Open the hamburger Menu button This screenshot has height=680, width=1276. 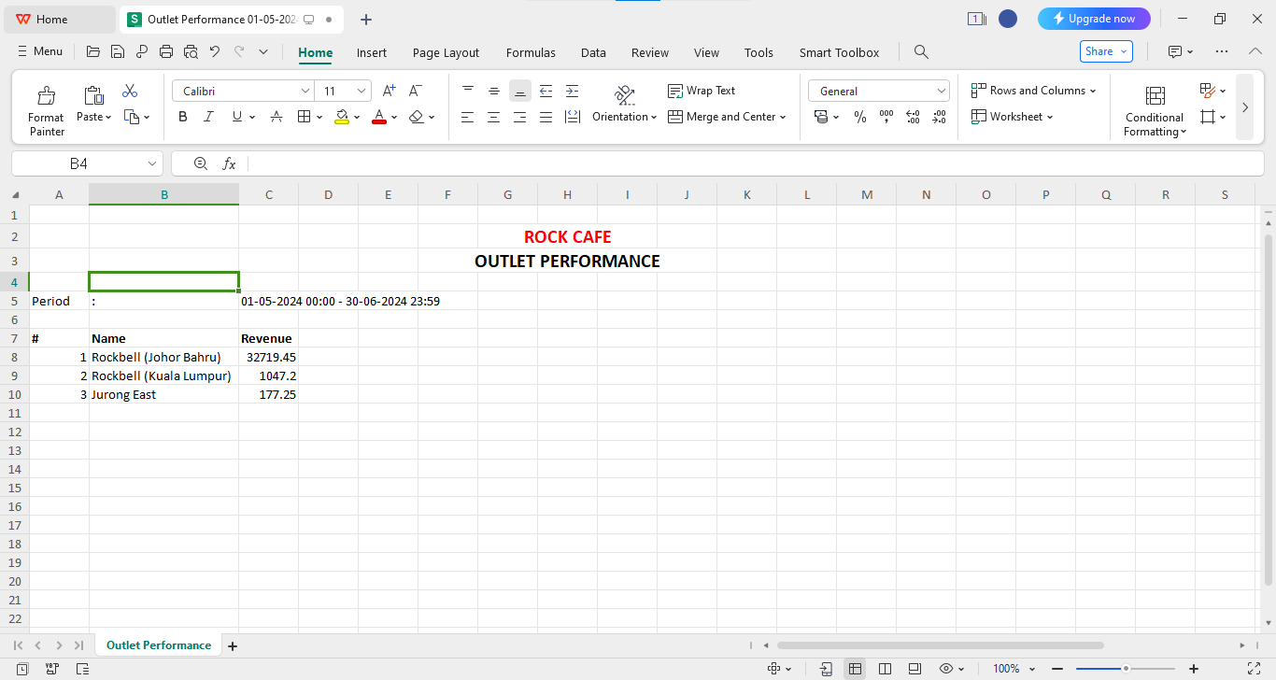click(40, 51)
